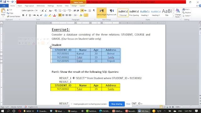
Task: Click the Paste clipboard icon
Action: [3, 11]
